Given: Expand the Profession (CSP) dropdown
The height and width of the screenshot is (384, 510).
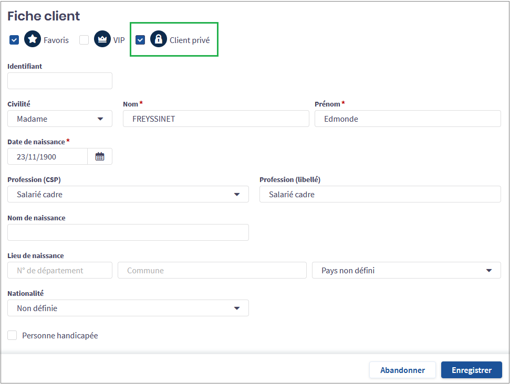Looking at the screenshot, I should pyautogui.click(x=128, y=195).
